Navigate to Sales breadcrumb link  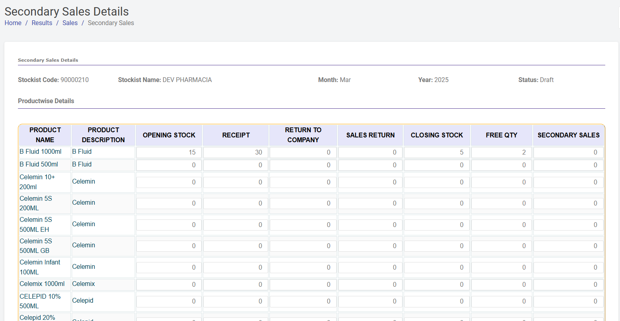click(70, 23)
